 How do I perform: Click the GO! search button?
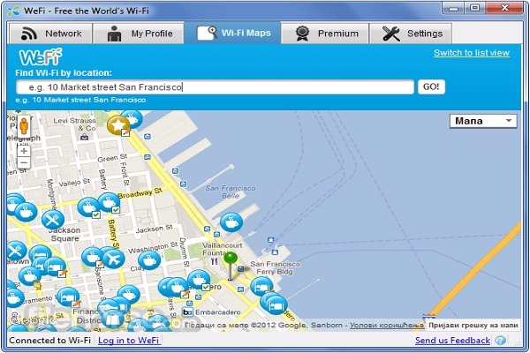click(x=431, y=86)
